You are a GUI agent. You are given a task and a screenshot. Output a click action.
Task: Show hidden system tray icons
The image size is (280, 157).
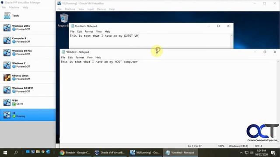(x=241, y=153)
